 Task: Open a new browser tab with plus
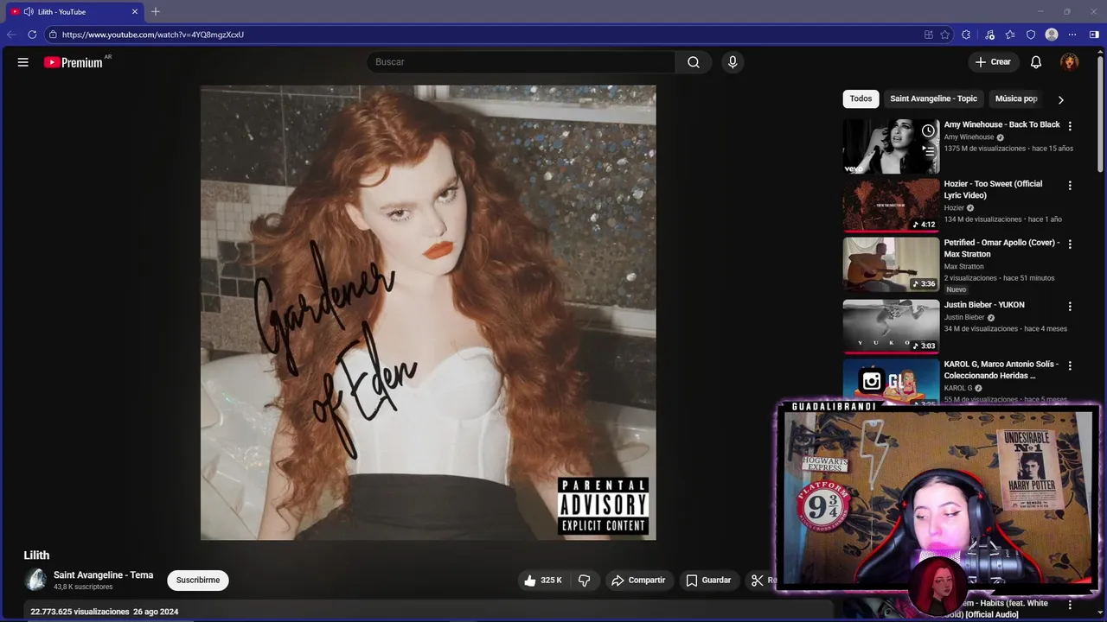pos(156,11)
